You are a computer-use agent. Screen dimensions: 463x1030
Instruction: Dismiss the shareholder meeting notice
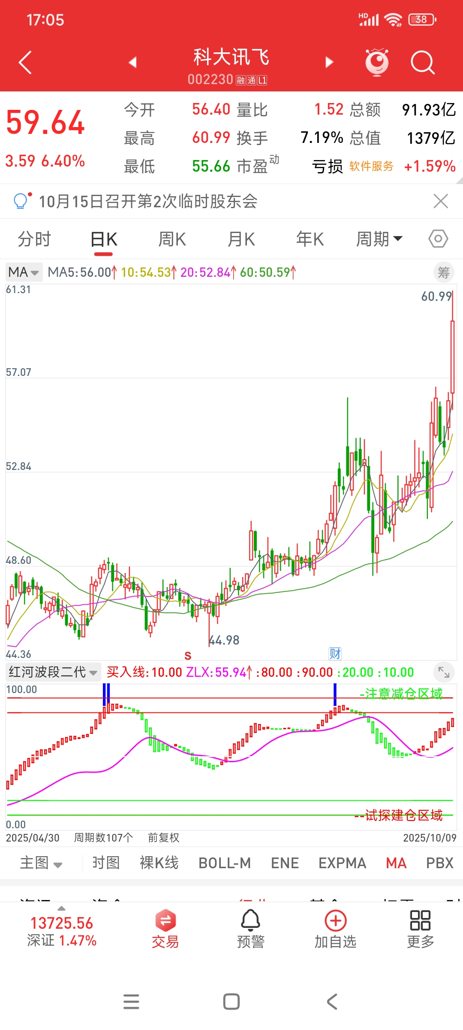coord(441,201)
